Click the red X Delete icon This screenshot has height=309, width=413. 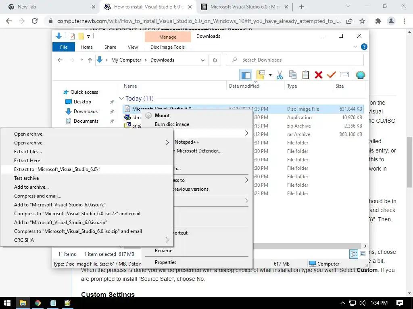point(319,75)
